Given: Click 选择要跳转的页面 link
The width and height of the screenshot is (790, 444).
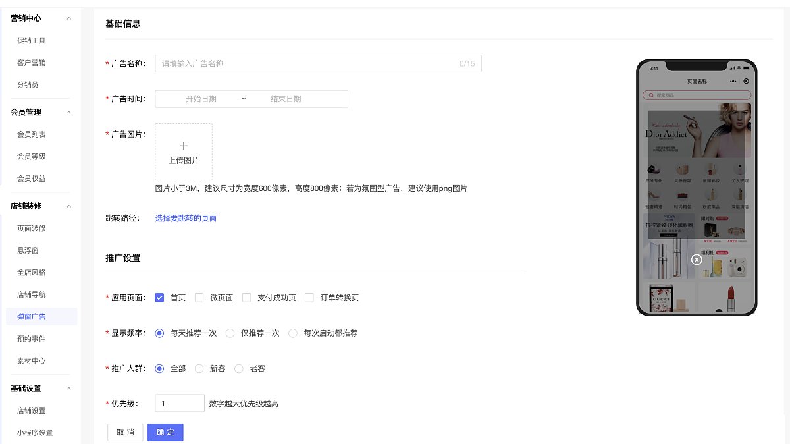Looking at the screenshot, I should 186,218.
